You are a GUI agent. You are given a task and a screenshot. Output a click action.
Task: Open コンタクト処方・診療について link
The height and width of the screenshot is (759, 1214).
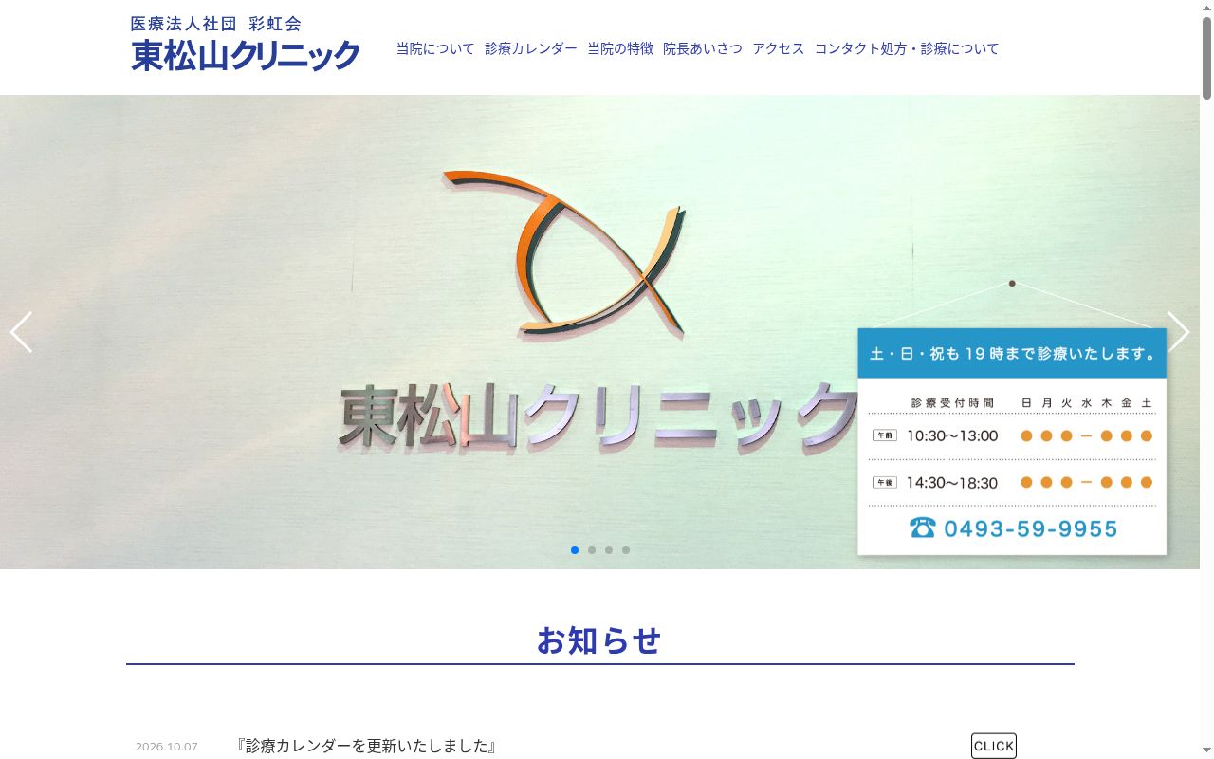click(x=907, y=48)
